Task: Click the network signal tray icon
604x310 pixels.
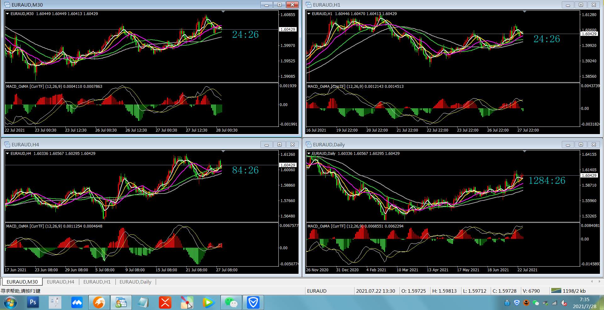Action: 555,303
